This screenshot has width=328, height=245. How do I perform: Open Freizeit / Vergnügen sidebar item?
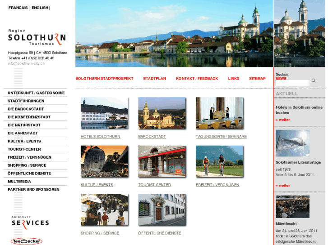(x=29, y=157)
